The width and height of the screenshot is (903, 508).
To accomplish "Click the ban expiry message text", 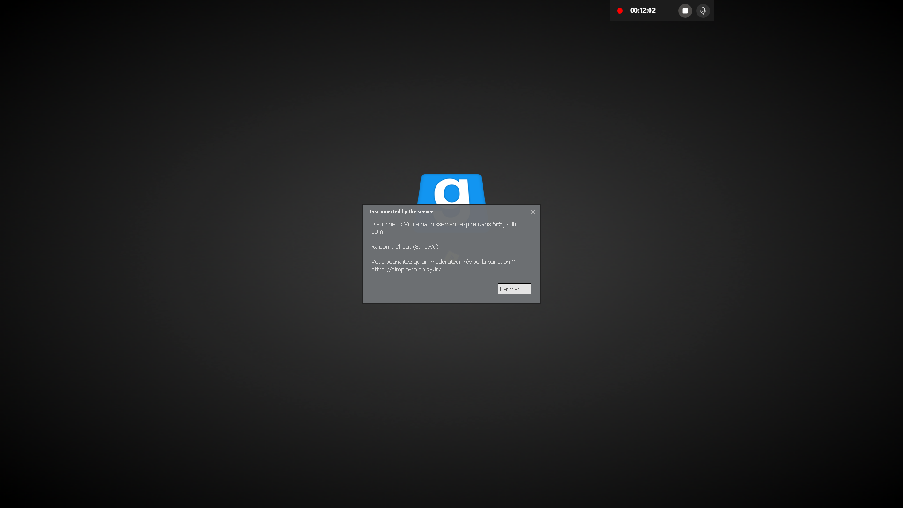I will [444, 228].
